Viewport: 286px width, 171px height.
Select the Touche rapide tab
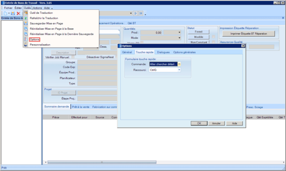tap(144, 52)
